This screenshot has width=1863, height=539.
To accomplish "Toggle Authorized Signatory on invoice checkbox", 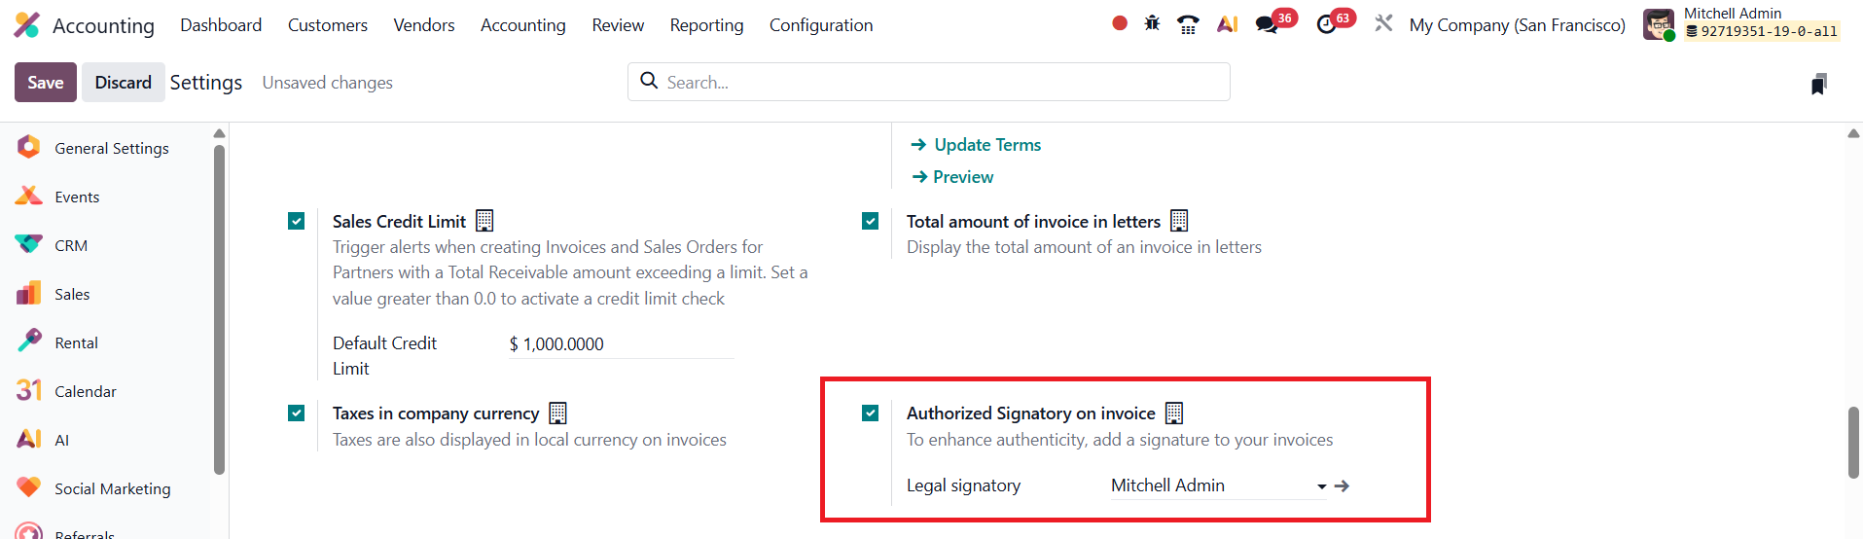I will (x=871, y=413).
